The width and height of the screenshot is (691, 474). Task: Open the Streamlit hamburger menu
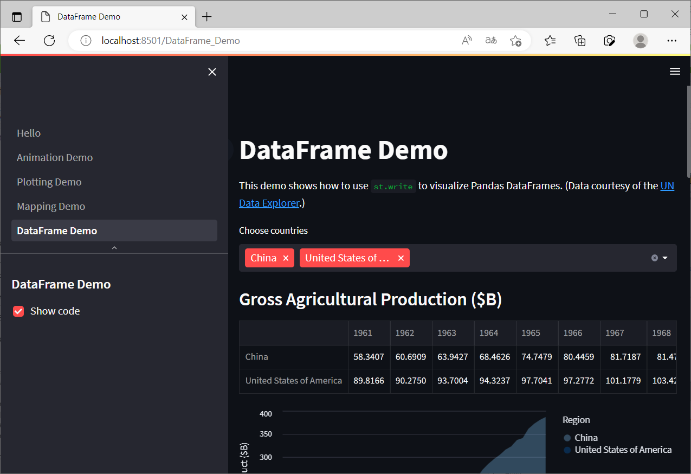point(675,71)
